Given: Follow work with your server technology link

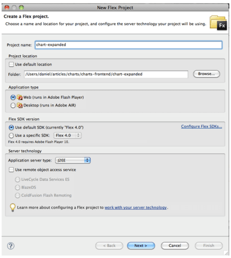Looking at the screenshot, I should [136, 207].
